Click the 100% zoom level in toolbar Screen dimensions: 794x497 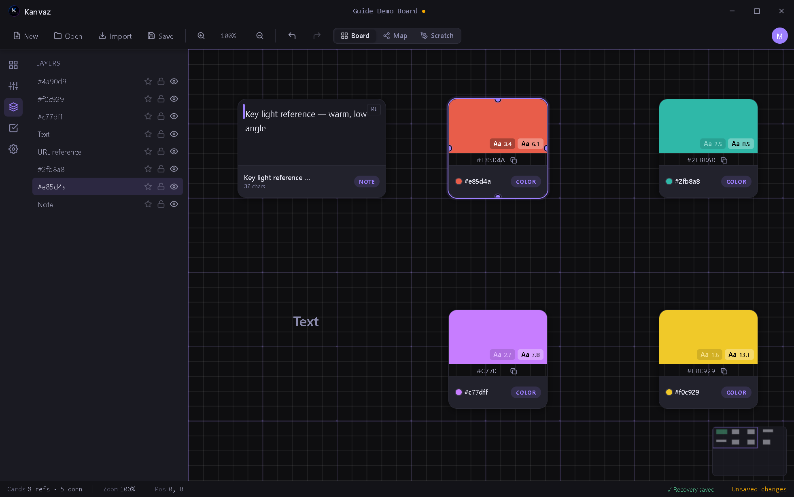pos(228,36)
